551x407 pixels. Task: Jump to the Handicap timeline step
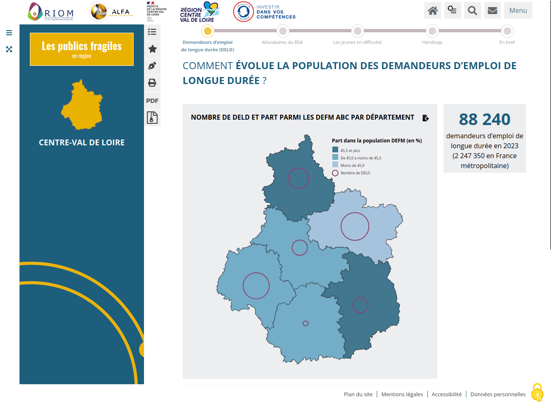(x=432, y=31)
